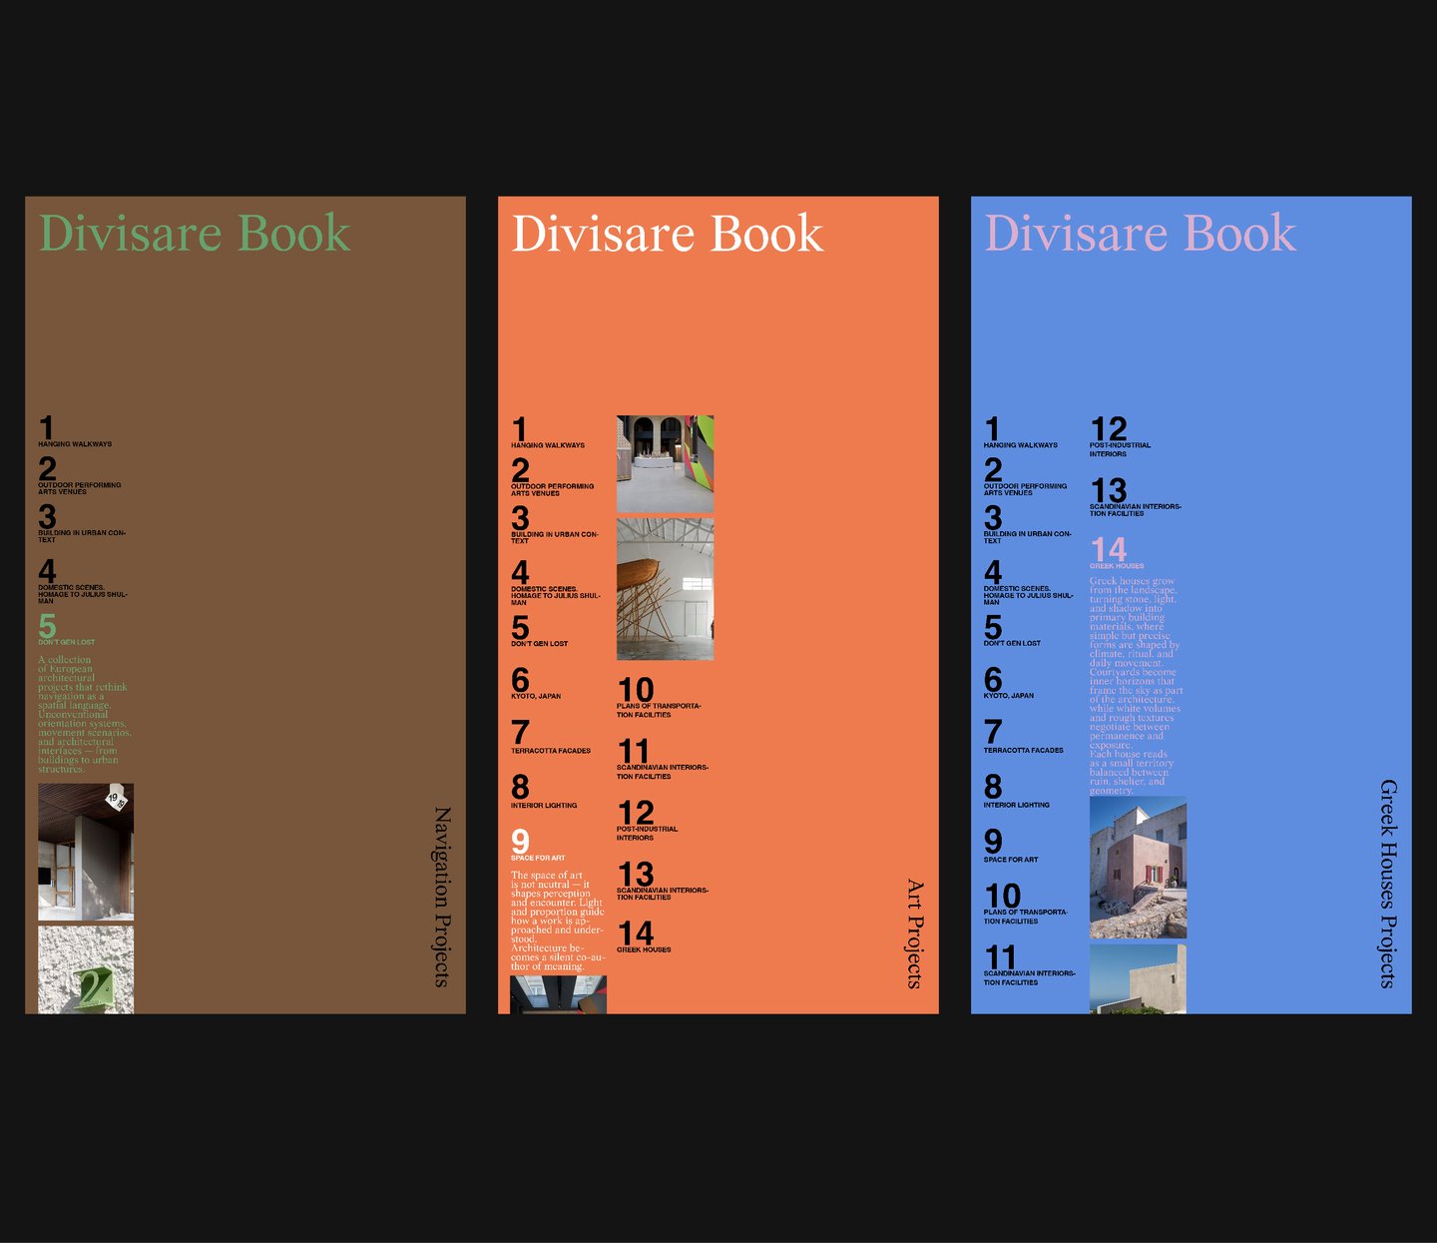Select "1 Hanging Walkways" on the blue poster
The image size is (1437, 1243).
pos(1021,432)
